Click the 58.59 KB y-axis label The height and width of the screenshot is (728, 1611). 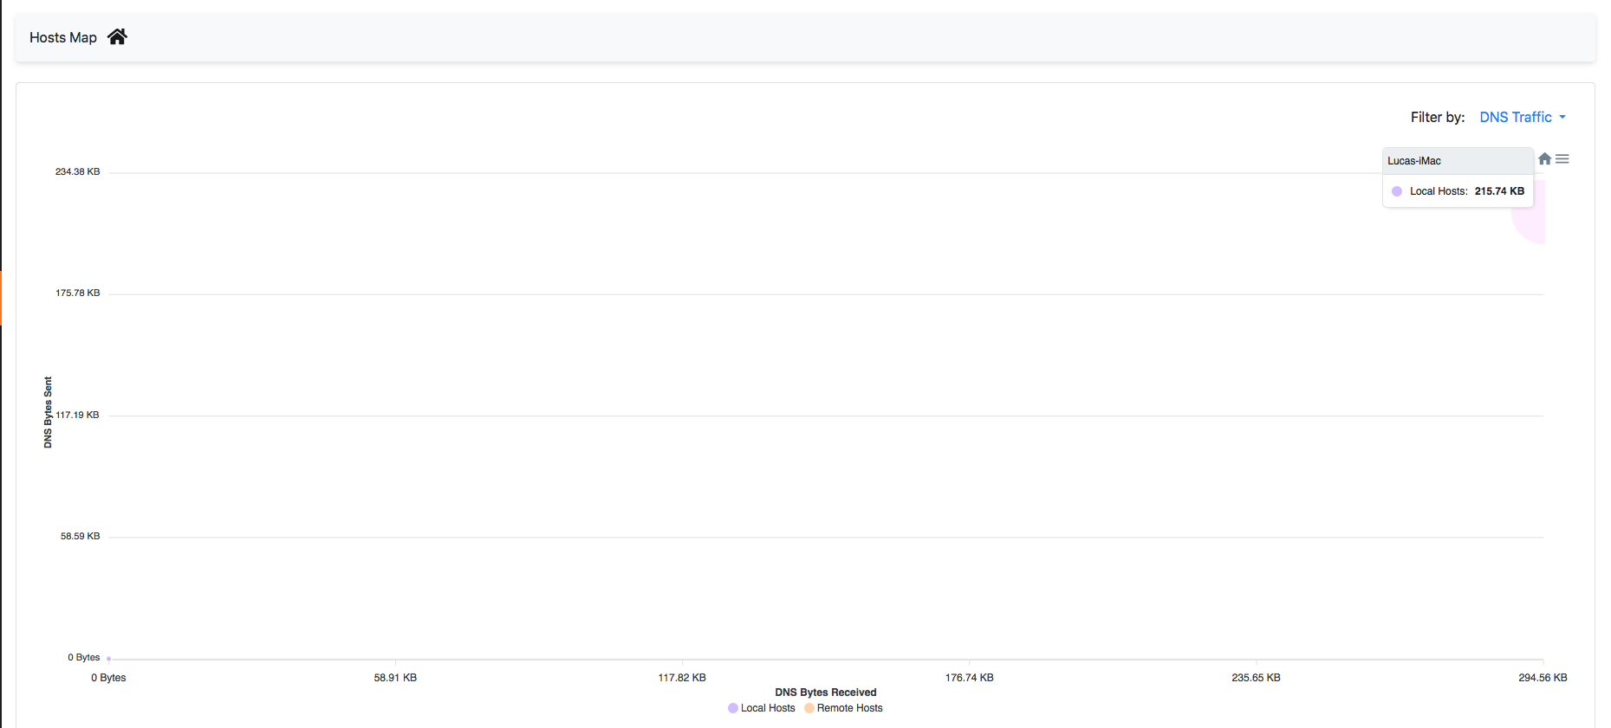pos(80,536)
